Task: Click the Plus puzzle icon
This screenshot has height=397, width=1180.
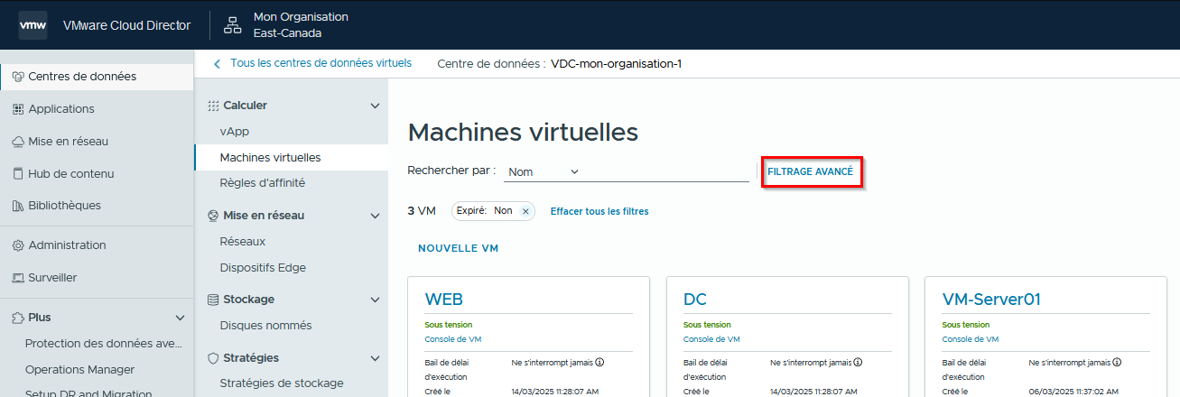Action: [x=18, y=318]
